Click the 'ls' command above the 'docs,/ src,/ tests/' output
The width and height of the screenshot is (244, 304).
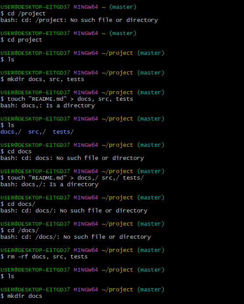[x=7, y=125]
